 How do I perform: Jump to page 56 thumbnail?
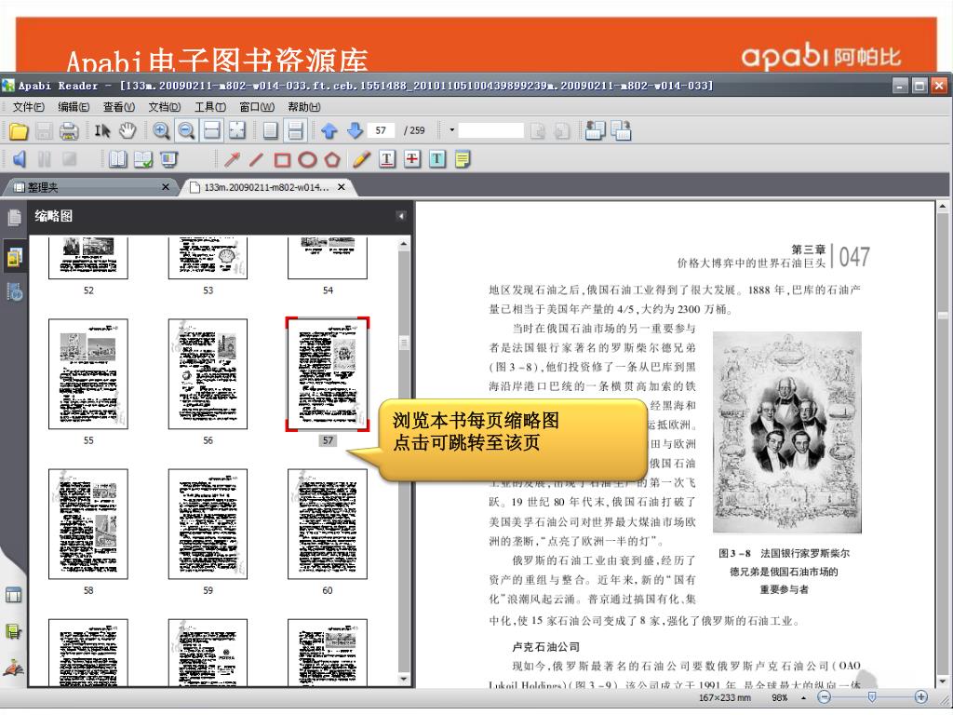(x=208, y=374)
